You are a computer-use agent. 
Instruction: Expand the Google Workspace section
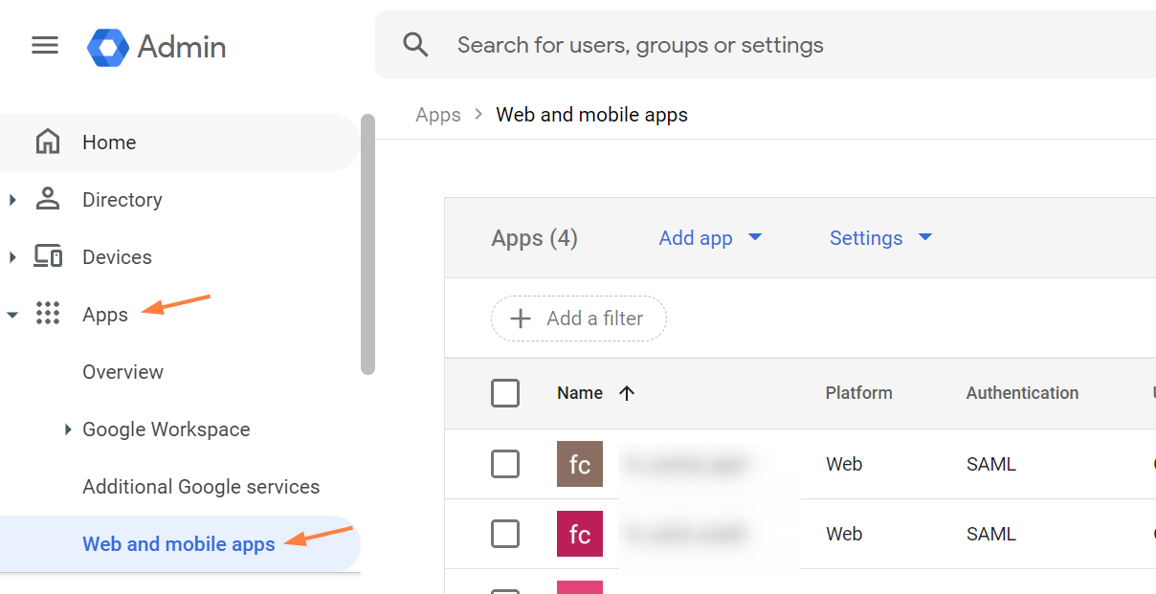(x=166, y=429)
